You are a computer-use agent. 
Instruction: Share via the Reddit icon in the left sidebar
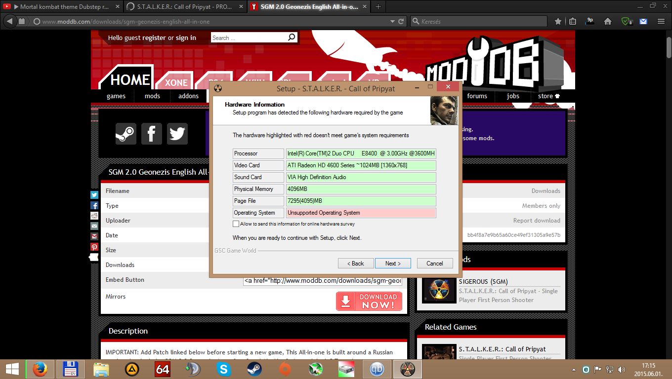pos(94,216)
